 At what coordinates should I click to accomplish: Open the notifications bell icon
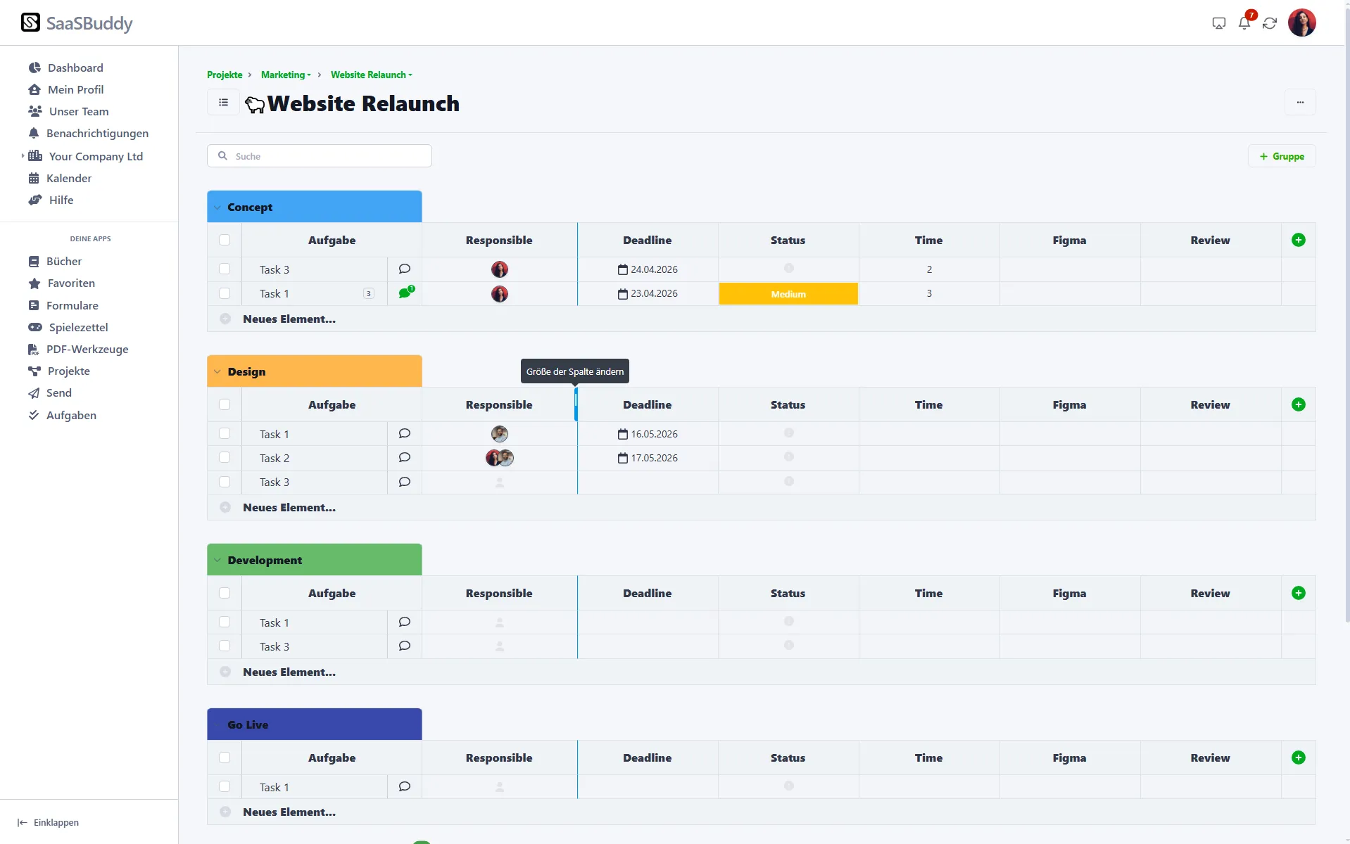click(x=1244, y=23)
